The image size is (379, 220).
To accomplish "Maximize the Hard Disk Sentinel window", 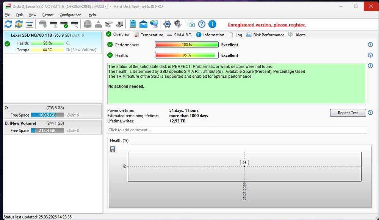I will pyautogui.click(x=356, y=6).
